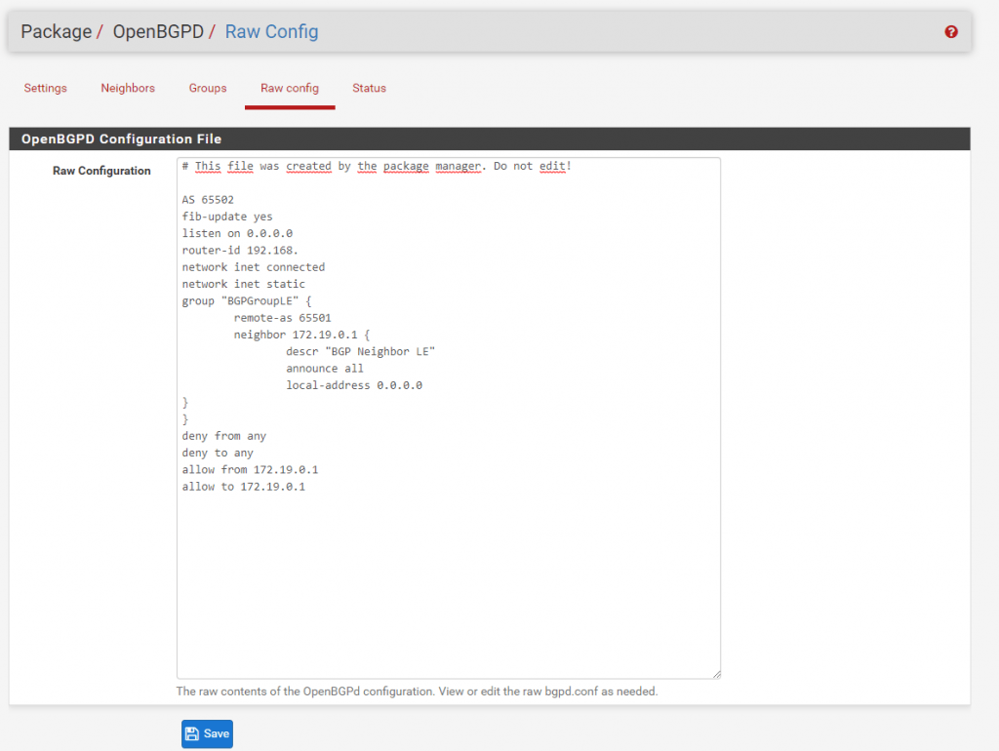Open the Neighbors tab
The image size is (999, 751).
tap(128, 88)
